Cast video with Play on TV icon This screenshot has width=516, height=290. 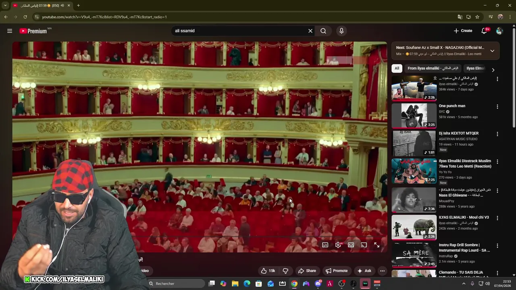click(364, 245)
